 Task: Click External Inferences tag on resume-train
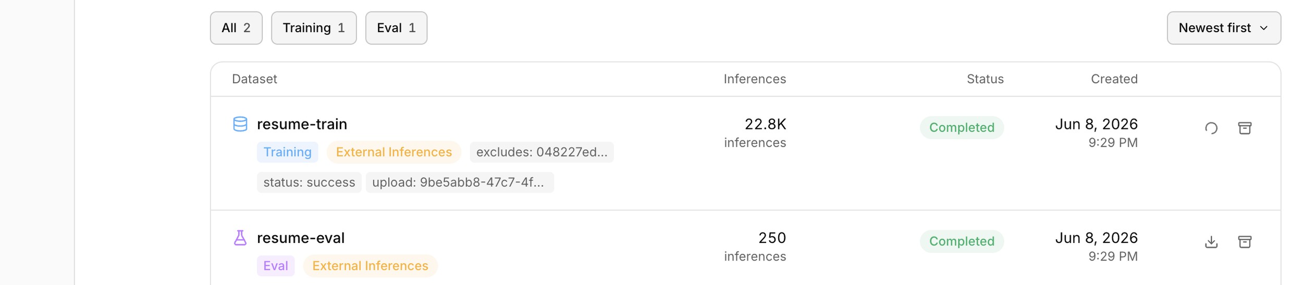coord(393,152)
